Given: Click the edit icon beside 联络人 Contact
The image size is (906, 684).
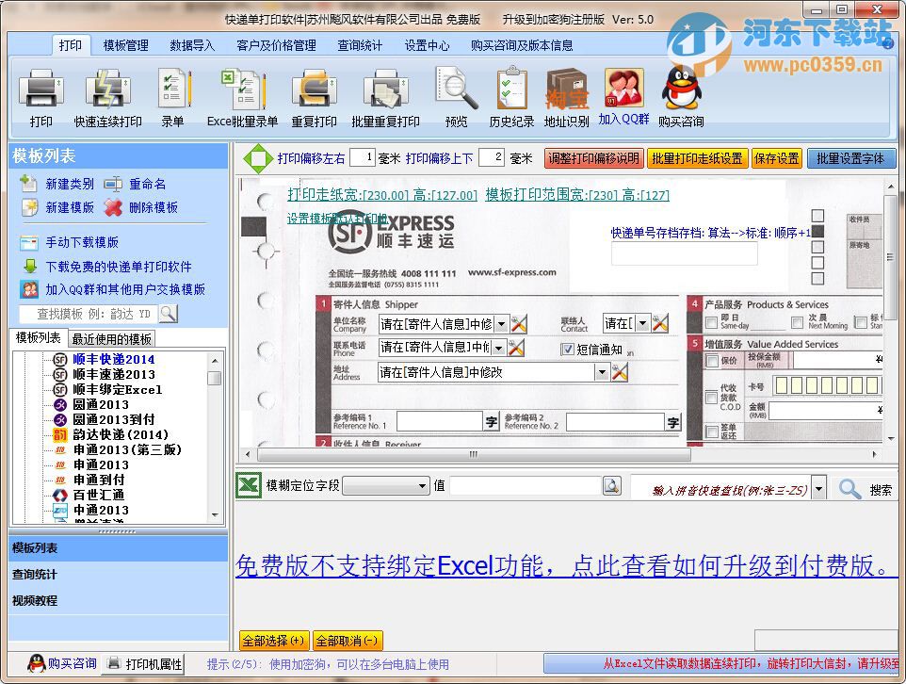Looking at the screenshot, I should [659, 323].
